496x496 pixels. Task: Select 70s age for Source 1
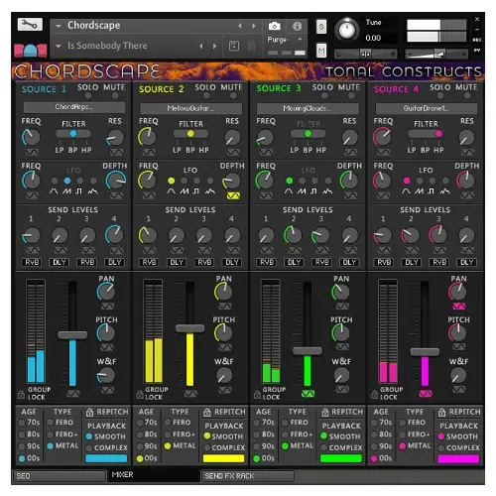[22, 423]
